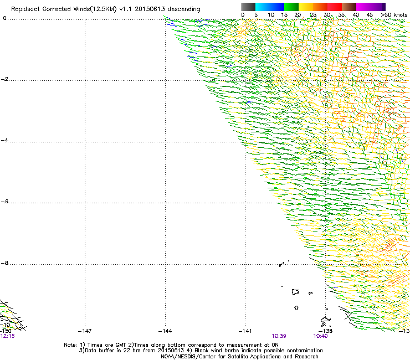Screen dimensions: 410x360
Task: Click the '-8' latitude axis label
Action: coord(4,263)
